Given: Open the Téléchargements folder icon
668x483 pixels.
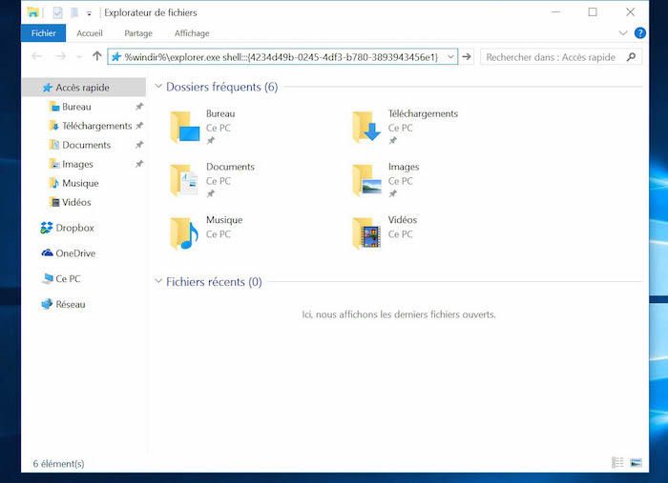Looking at the screenshot, I should click(364, 127).
